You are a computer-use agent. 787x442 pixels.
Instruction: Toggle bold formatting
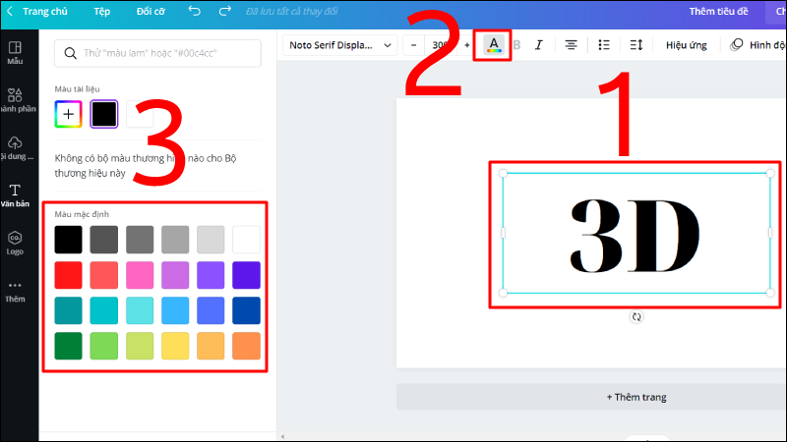[517, 45]
